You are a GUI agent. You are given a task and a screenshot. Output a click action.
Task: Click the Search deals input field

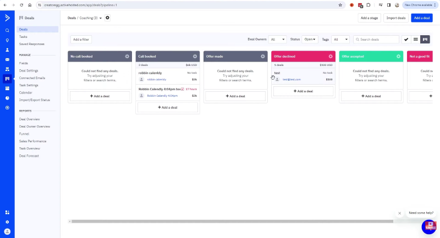pos(378,40)
